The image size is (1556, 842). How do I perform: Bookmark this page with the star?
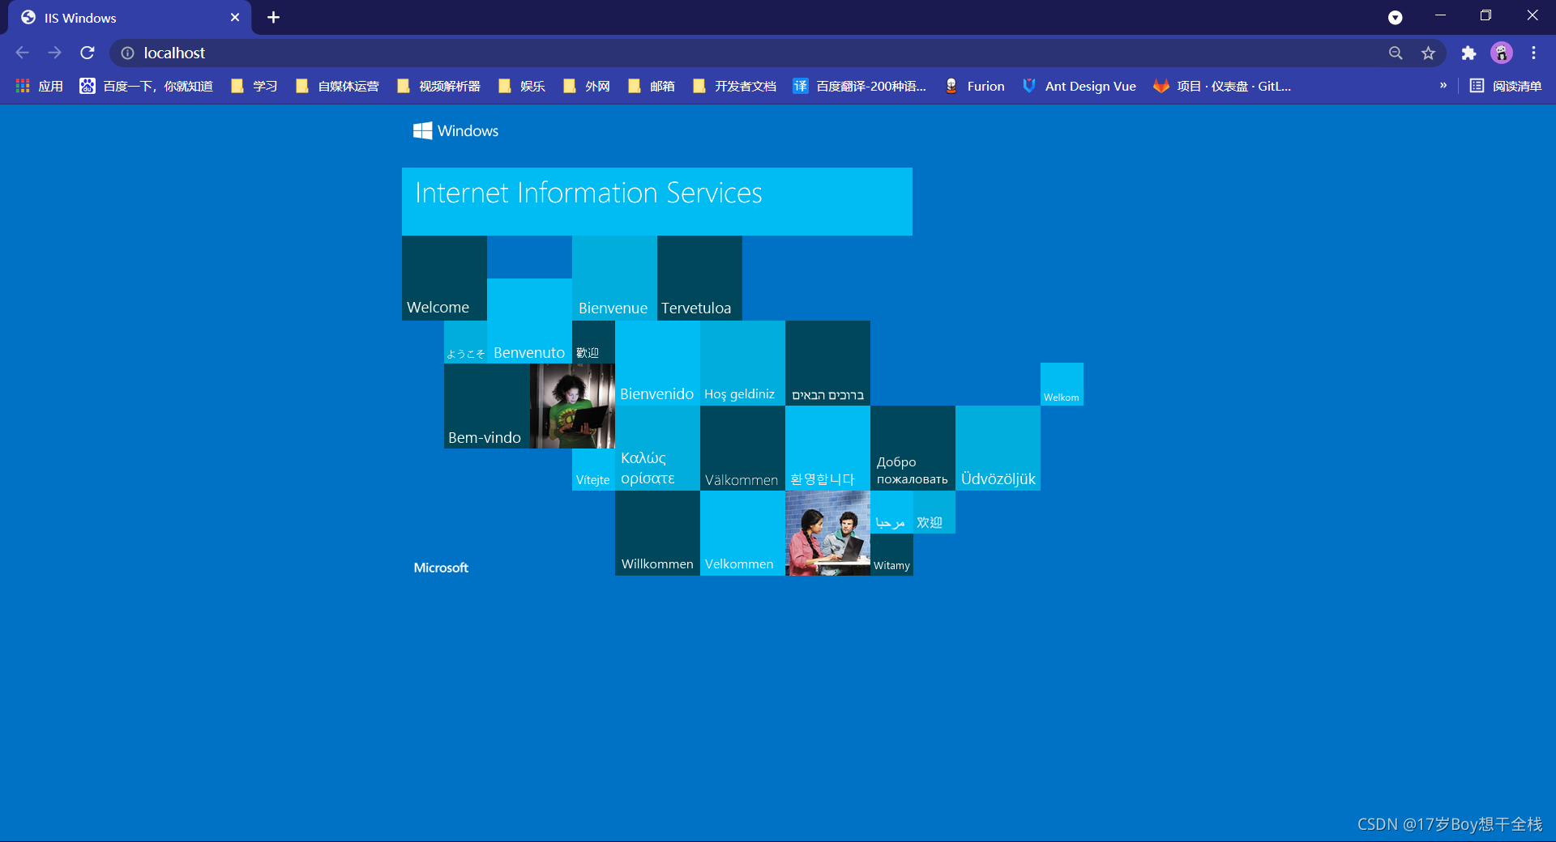[1428, 53]
